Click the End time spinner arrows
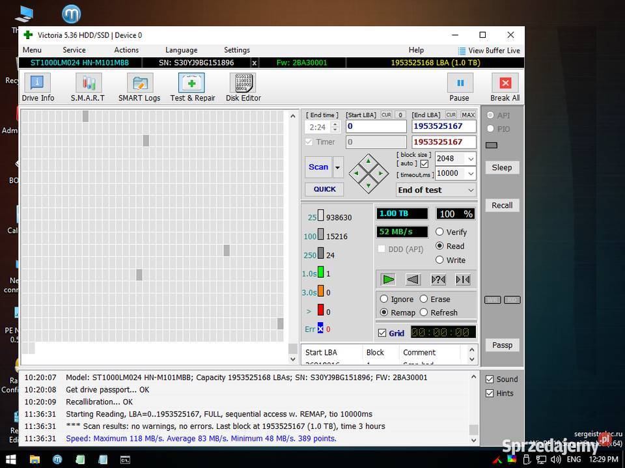Viewport: 625px width, 468px height. coord(335,127)
